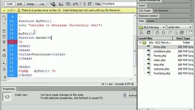This screenshot has height=110, width=195.
Task: Open the BCS Morning site dropdown
Action: [x=152, y=27]
